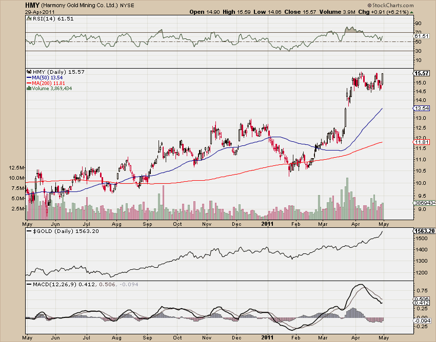Click the company name Harmony Gold Mining Co. Ltd.
The image size is (436, 342).
click(80, 6)
